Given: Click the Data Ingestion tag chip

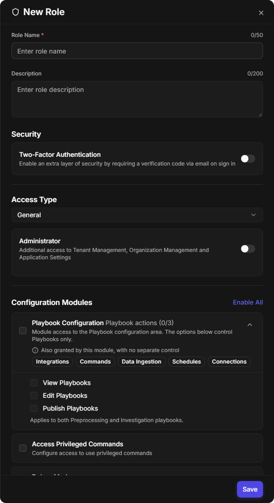Looking at the screenshot, I should point(142,362).
